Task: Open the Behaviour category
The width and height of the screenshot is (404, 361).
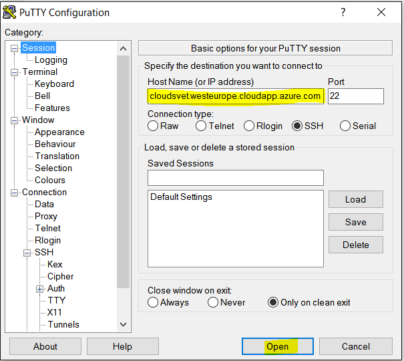Action: tap(55, 144)
